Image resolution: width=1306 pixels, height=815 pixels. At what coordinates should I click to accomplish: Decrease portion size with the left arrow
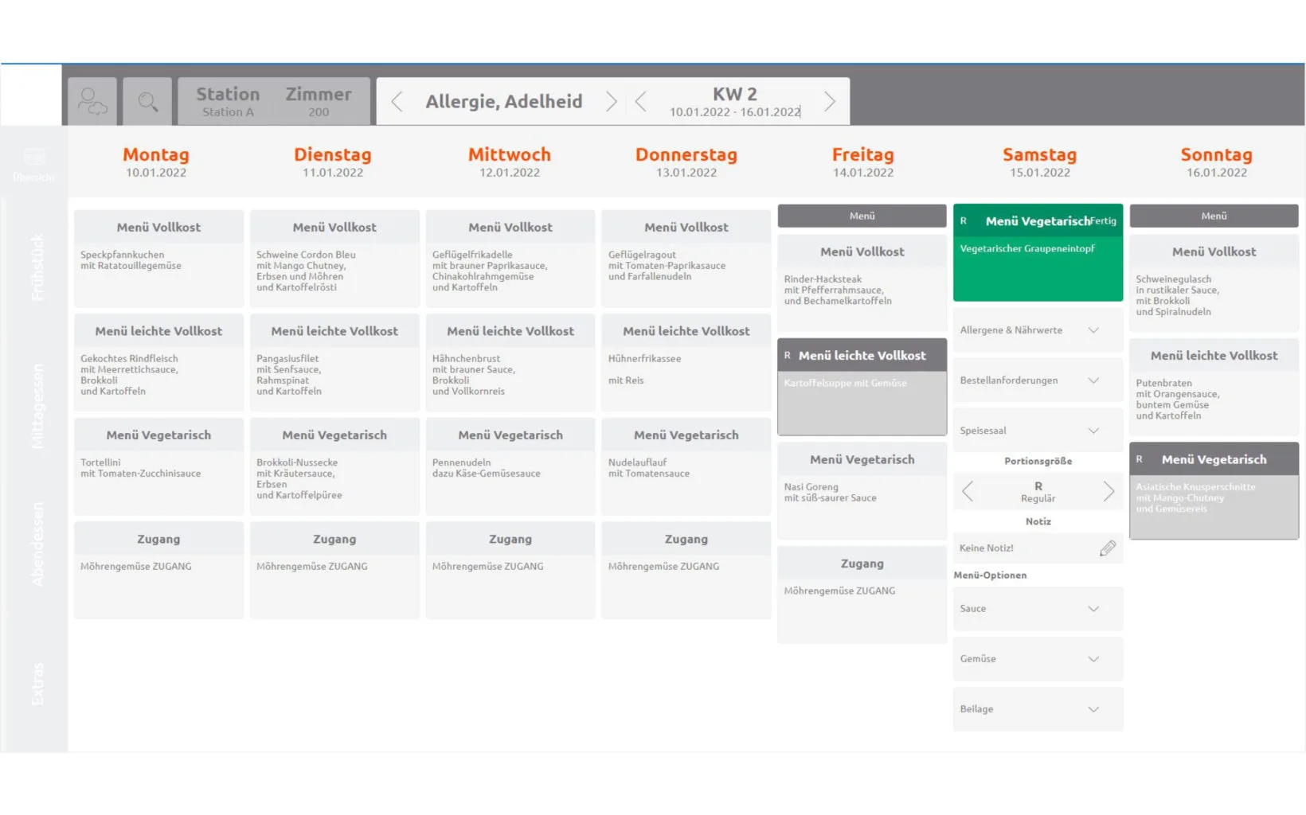pyautogui.click(x=968, y=492)
